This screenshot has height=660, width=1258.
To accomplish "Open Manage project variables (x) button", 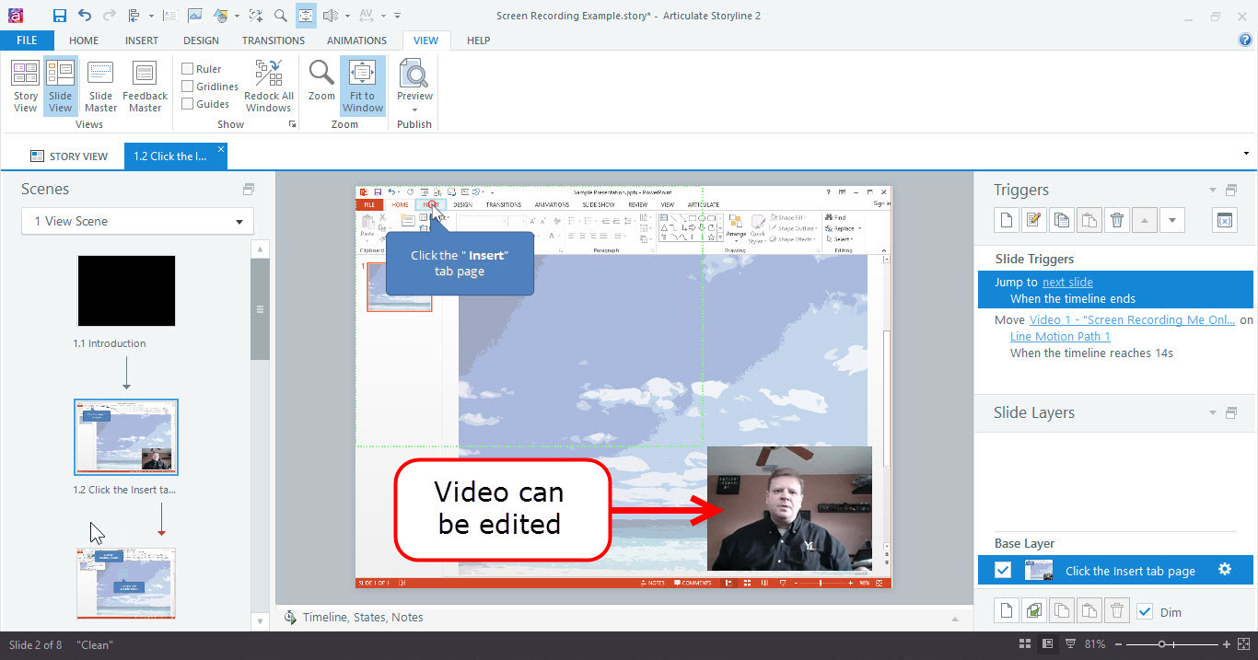I will [x=1225, y=220].
